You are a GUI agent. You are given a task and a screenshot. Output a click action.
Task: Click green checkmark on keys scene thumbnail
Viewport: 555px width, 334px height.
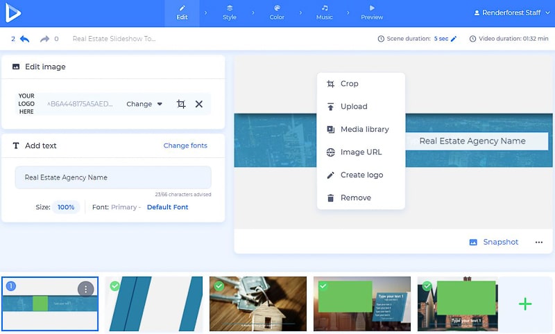coord(219,286)
